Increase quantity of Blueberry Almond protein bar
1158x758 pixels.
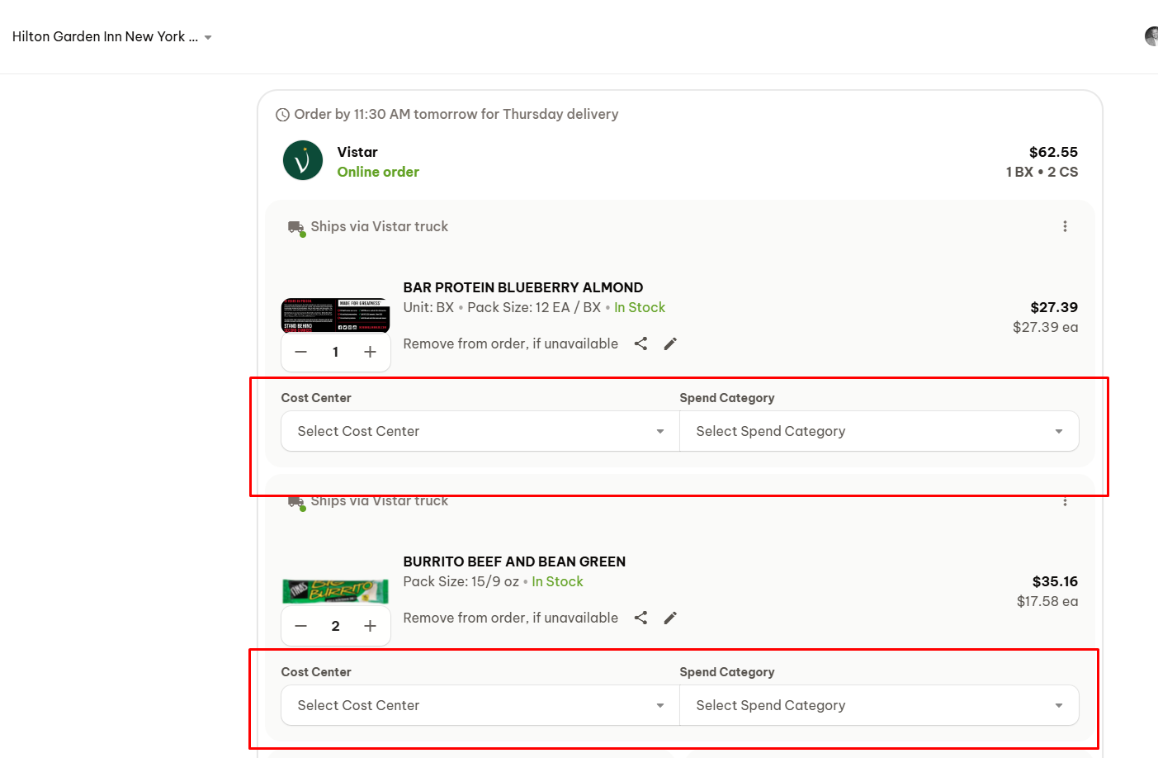click(x=370, y=352)
